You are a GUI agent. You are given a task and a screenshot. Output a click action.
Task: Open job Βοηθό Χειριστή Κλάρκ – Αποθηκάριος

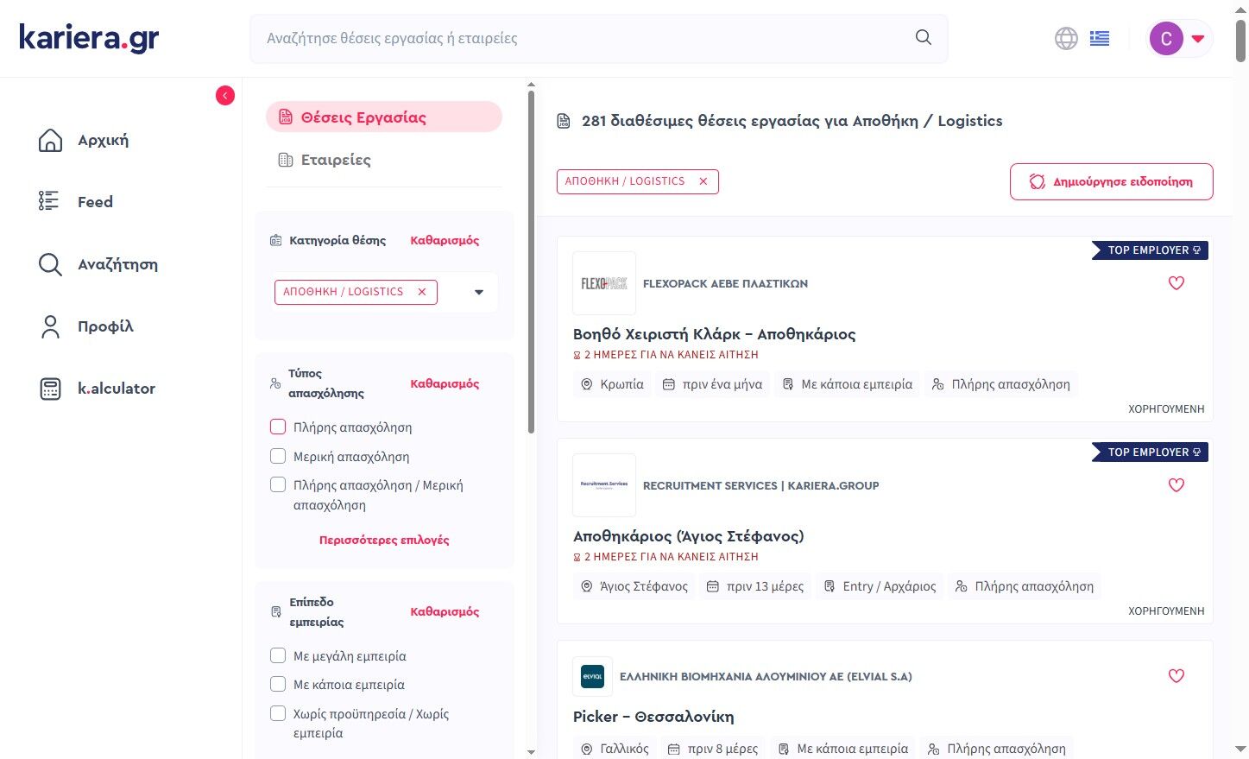(715, 334)
